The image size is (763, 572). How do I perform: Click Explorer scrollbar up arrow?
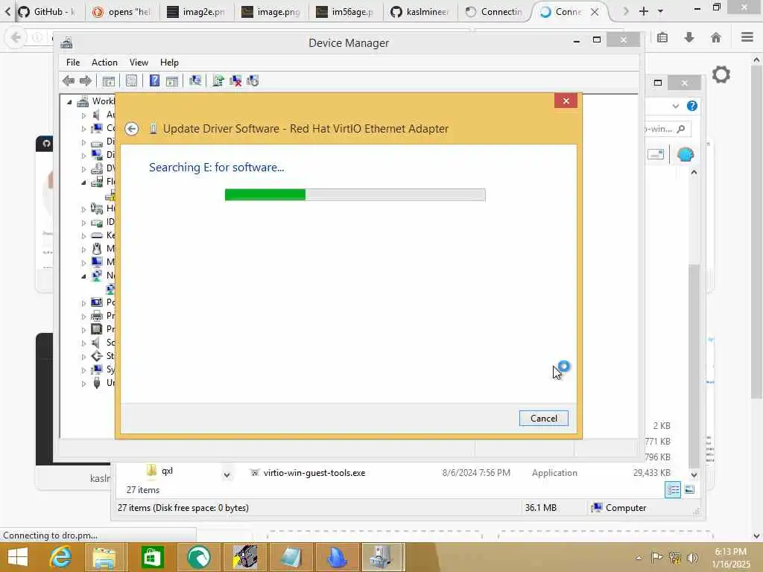click(x=694, y=172)
